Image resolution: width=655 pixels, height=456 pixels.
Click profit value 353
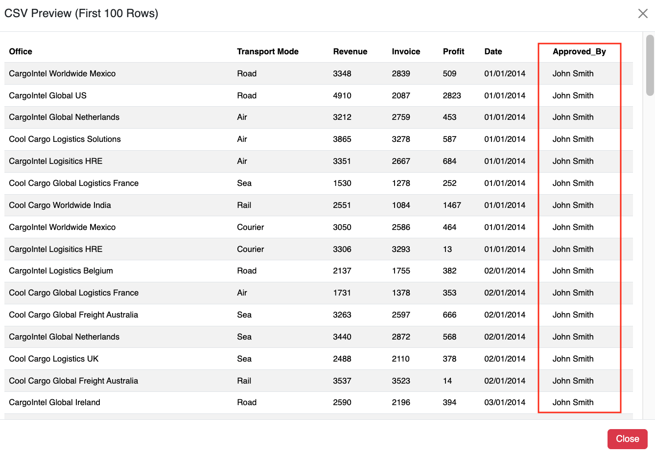point(449,293)
